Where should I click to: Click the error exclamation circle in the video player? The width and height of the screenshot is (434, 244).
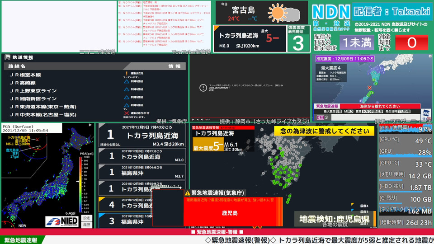(x=203, y=88)
